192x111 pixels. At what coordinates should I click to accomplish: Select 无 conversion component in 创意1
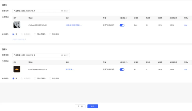pos(13,34)
